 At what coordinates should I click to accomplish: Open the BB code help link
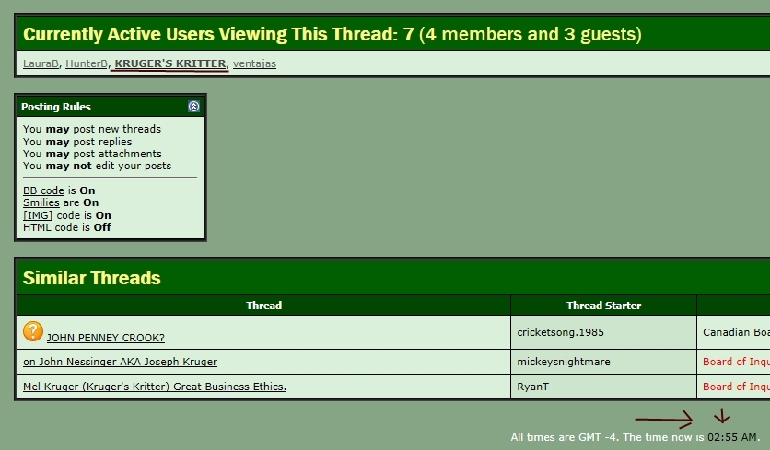[43, 190]
